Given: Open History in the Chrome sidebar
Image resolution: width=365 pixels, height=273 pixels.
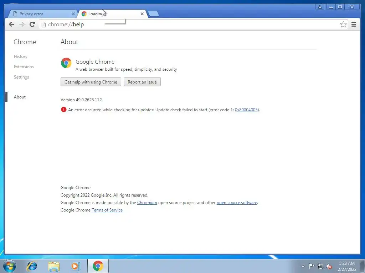Looking at the screenshot, I should pyautogui.click(x=20, y=57).
